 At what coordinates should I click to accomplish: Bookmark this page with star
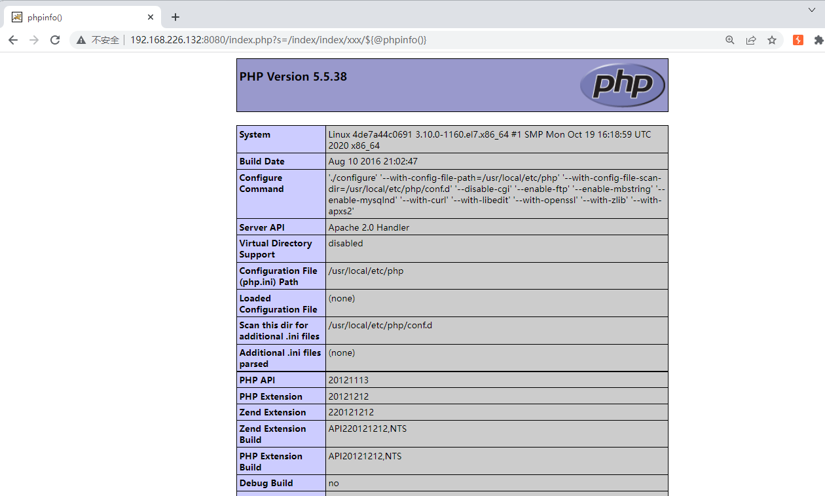coord(772,40)
